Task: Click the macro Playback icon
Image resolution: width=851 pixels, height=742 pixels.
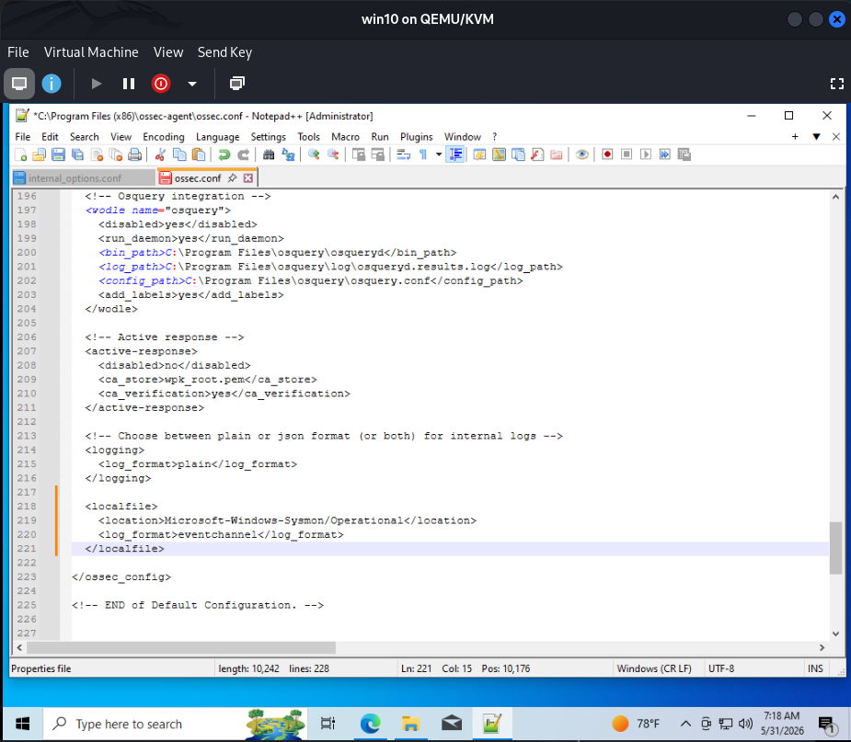Action: [646, 154]
